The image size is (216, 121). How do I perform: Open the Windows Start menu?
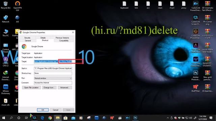tap(4, 118)
